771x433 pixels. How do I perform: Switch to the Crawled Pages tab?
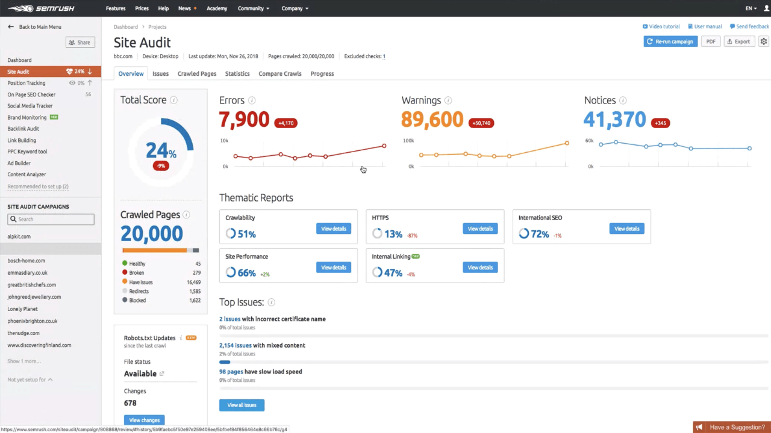[x=197, y=73]
